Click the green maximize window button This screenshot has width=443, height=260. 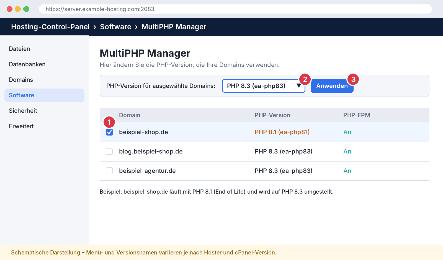tap(26, 9)
